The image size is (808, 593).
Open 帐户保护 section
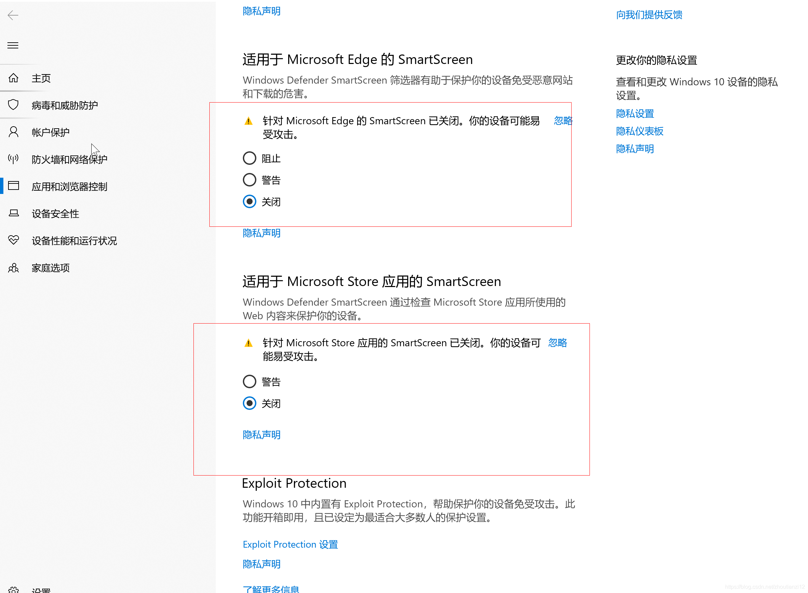[x=51, y=132]
